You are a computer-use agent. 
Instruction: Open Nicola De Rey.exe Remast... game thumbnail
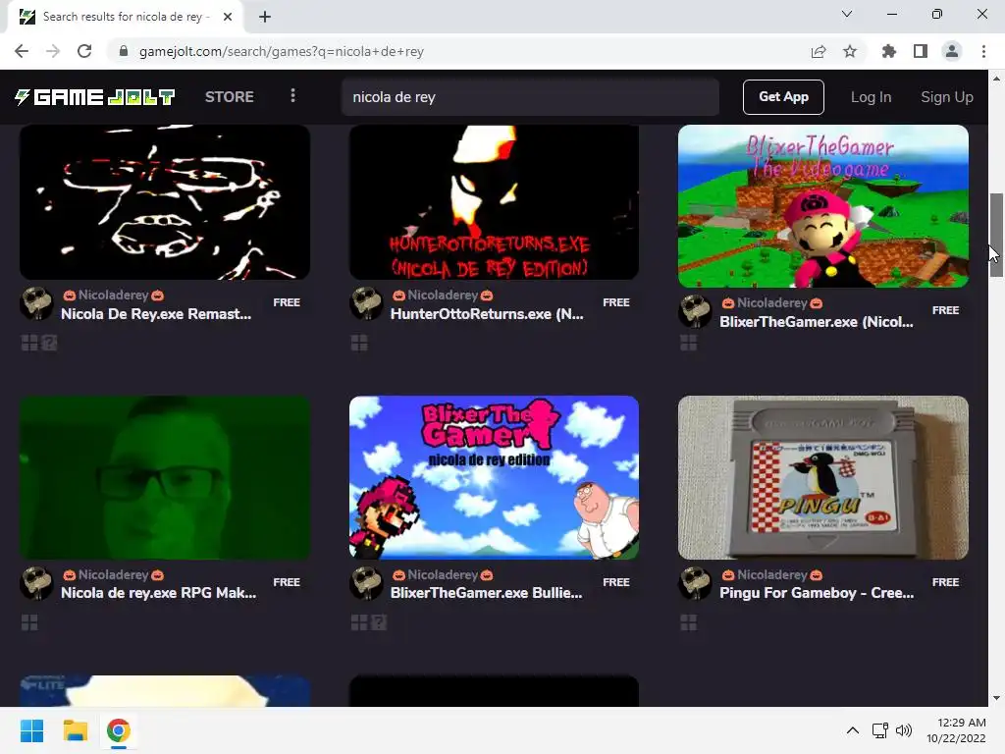point(165,202)
